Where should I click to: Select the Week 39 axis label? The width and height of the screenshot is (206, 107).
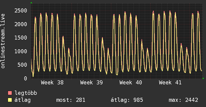91,83
